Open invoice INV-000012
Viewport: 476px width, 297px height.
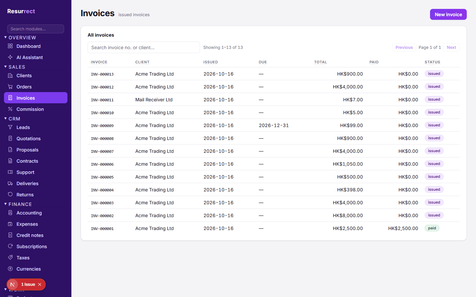pos(102,87)
